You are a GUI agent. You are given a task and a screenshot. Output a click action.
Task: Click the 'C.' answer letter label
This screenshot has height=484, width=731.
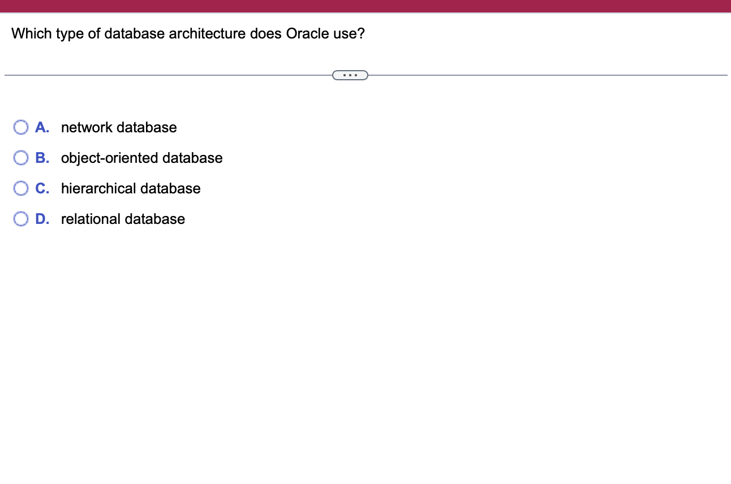click(42, 188)
